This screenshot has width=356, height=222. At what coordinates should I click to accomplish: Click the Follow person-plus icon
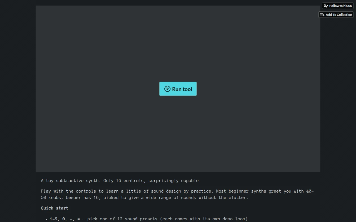tap(326, 6)
